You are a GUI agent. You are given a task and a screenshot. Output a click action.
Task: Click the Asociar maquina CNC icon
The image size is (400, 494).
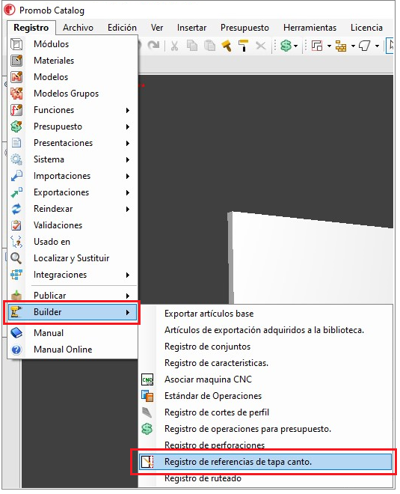(147, 379)
